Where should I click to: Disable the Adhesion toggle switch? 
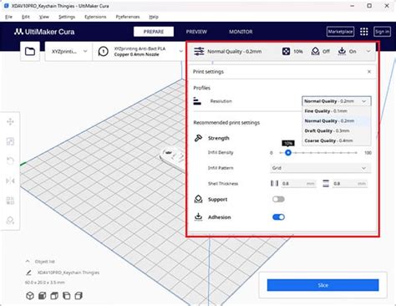[278, 217]
